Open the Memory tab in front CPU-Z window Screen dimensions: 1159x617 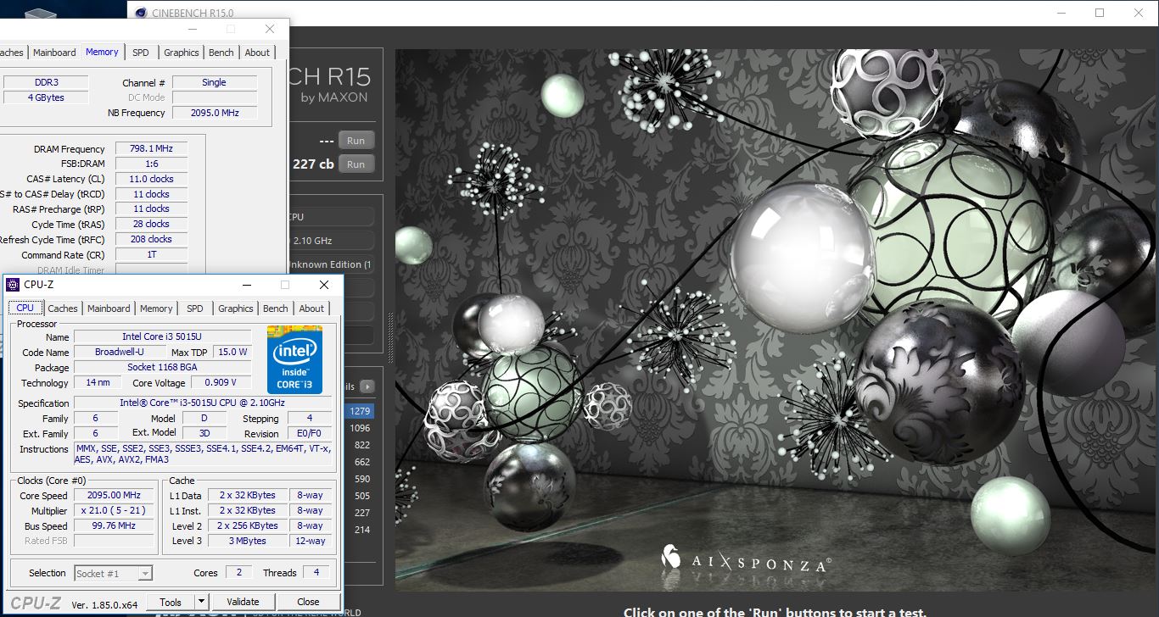click(x=156, y=308)
